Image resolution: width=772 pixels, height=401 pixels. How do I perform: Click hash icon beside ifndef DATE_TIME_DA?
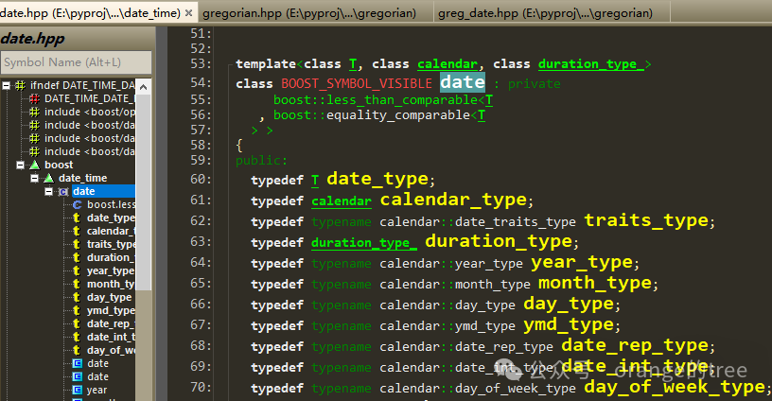pos(20,86)
